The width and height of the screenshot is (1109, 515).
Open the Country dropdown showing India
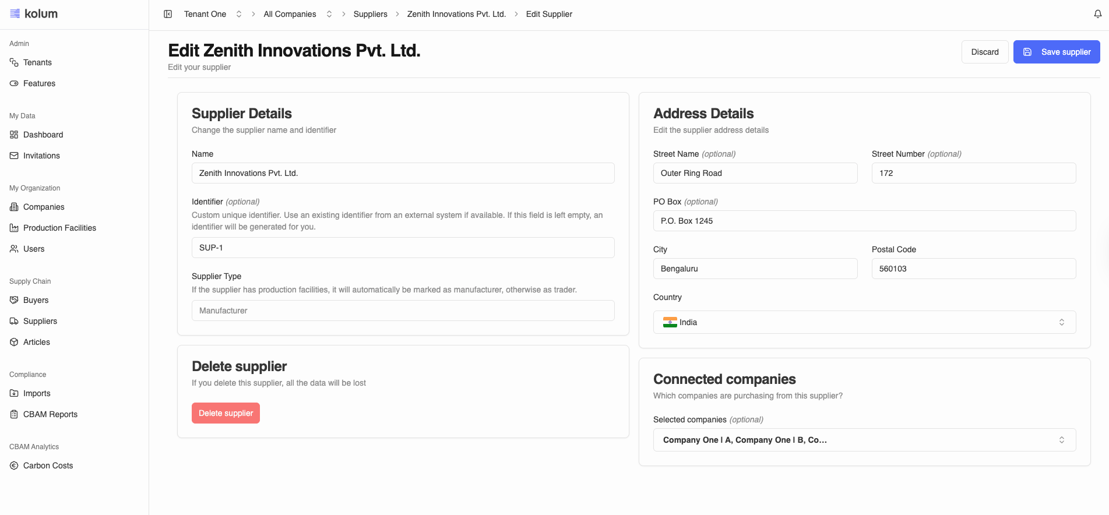click(x=864, y=322)
